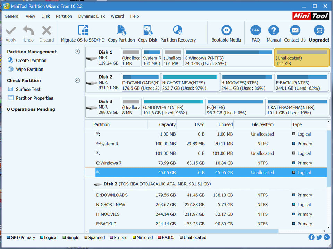Collapse the Check Partition section

coord(77,80)
